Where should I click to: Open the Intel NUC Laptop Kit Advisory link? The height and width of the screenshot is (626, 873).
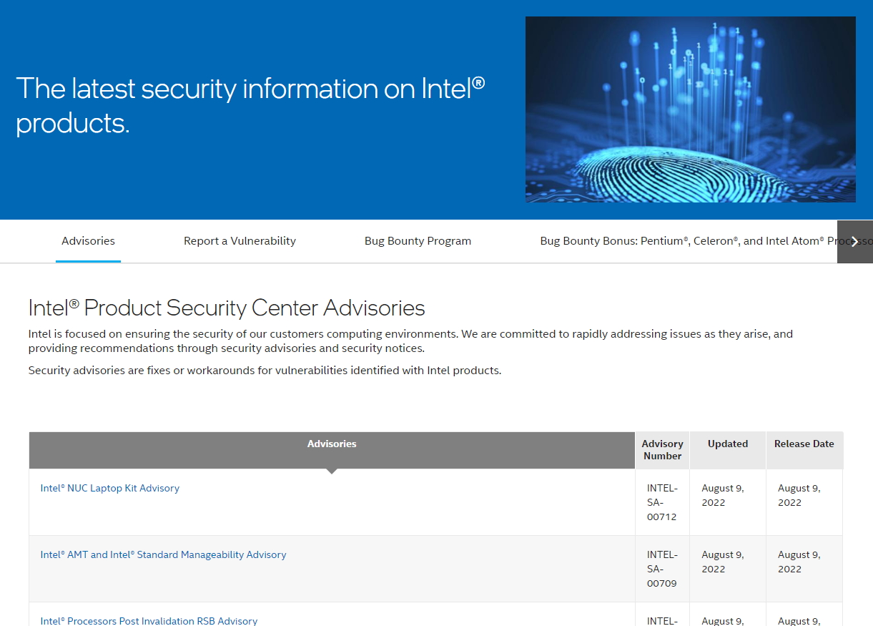click(x=109, y=488)
